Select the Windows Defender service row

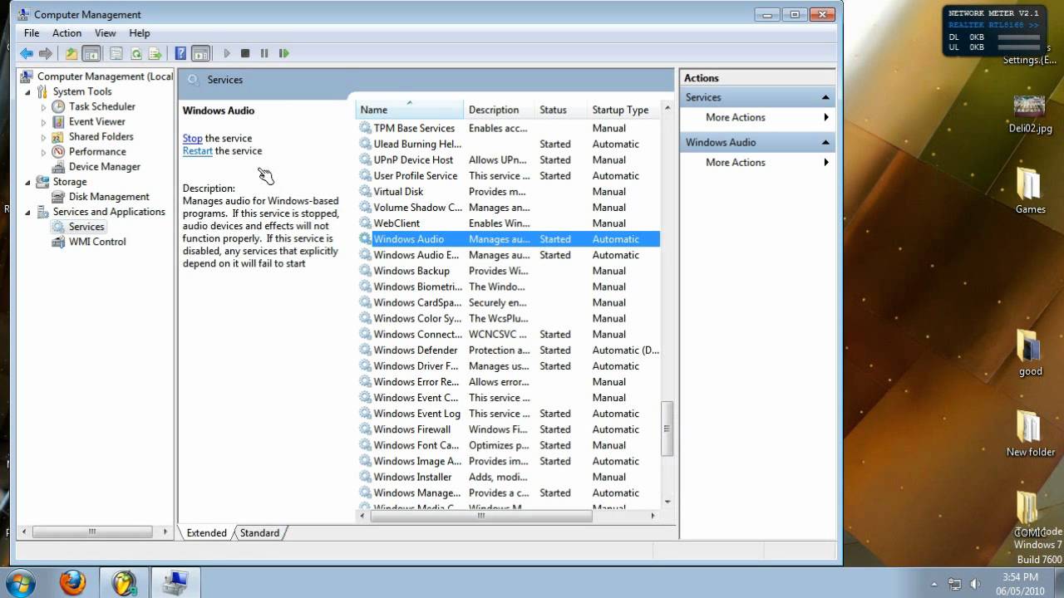click(509, 350)
